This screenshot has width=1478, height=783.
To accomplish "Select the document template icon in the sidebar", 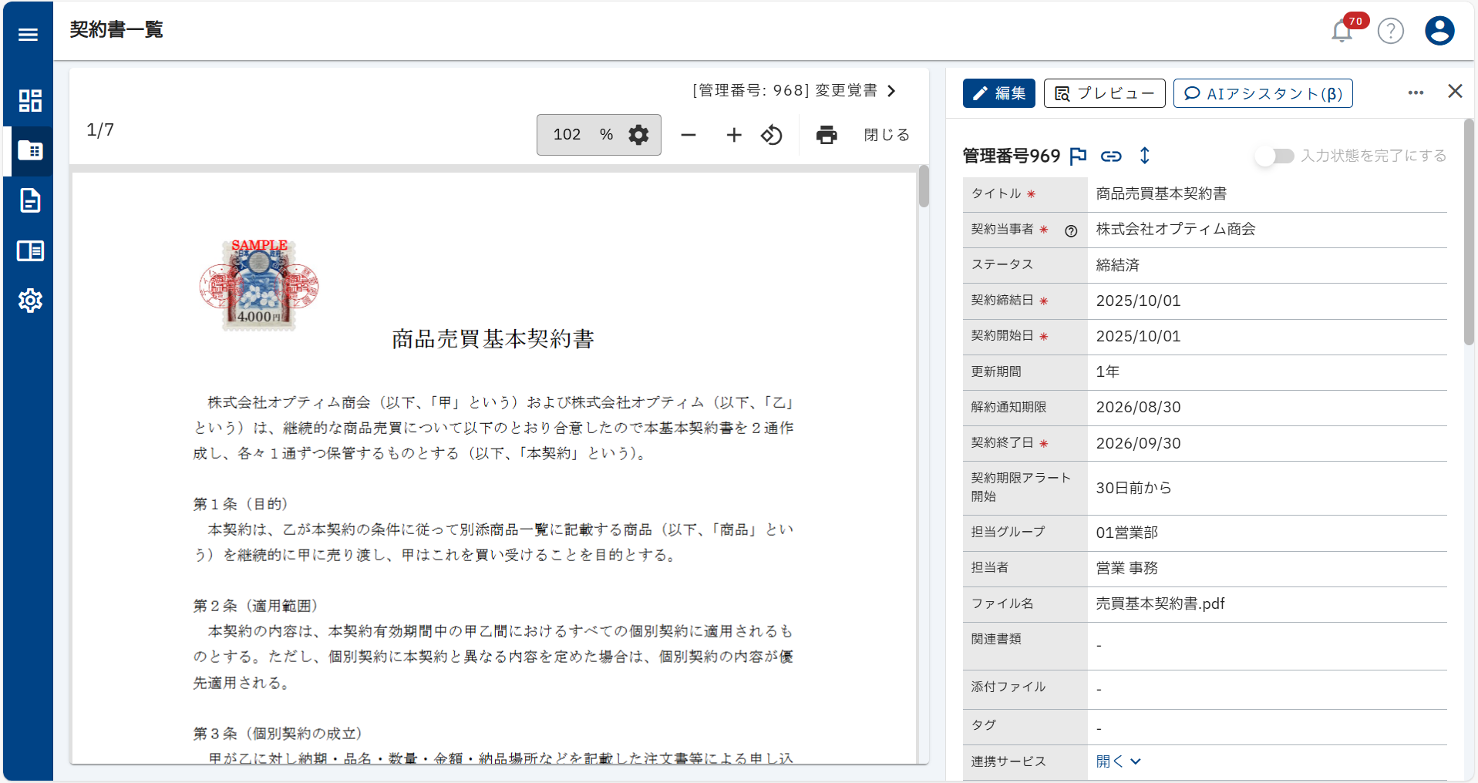I will coord(30,200).
